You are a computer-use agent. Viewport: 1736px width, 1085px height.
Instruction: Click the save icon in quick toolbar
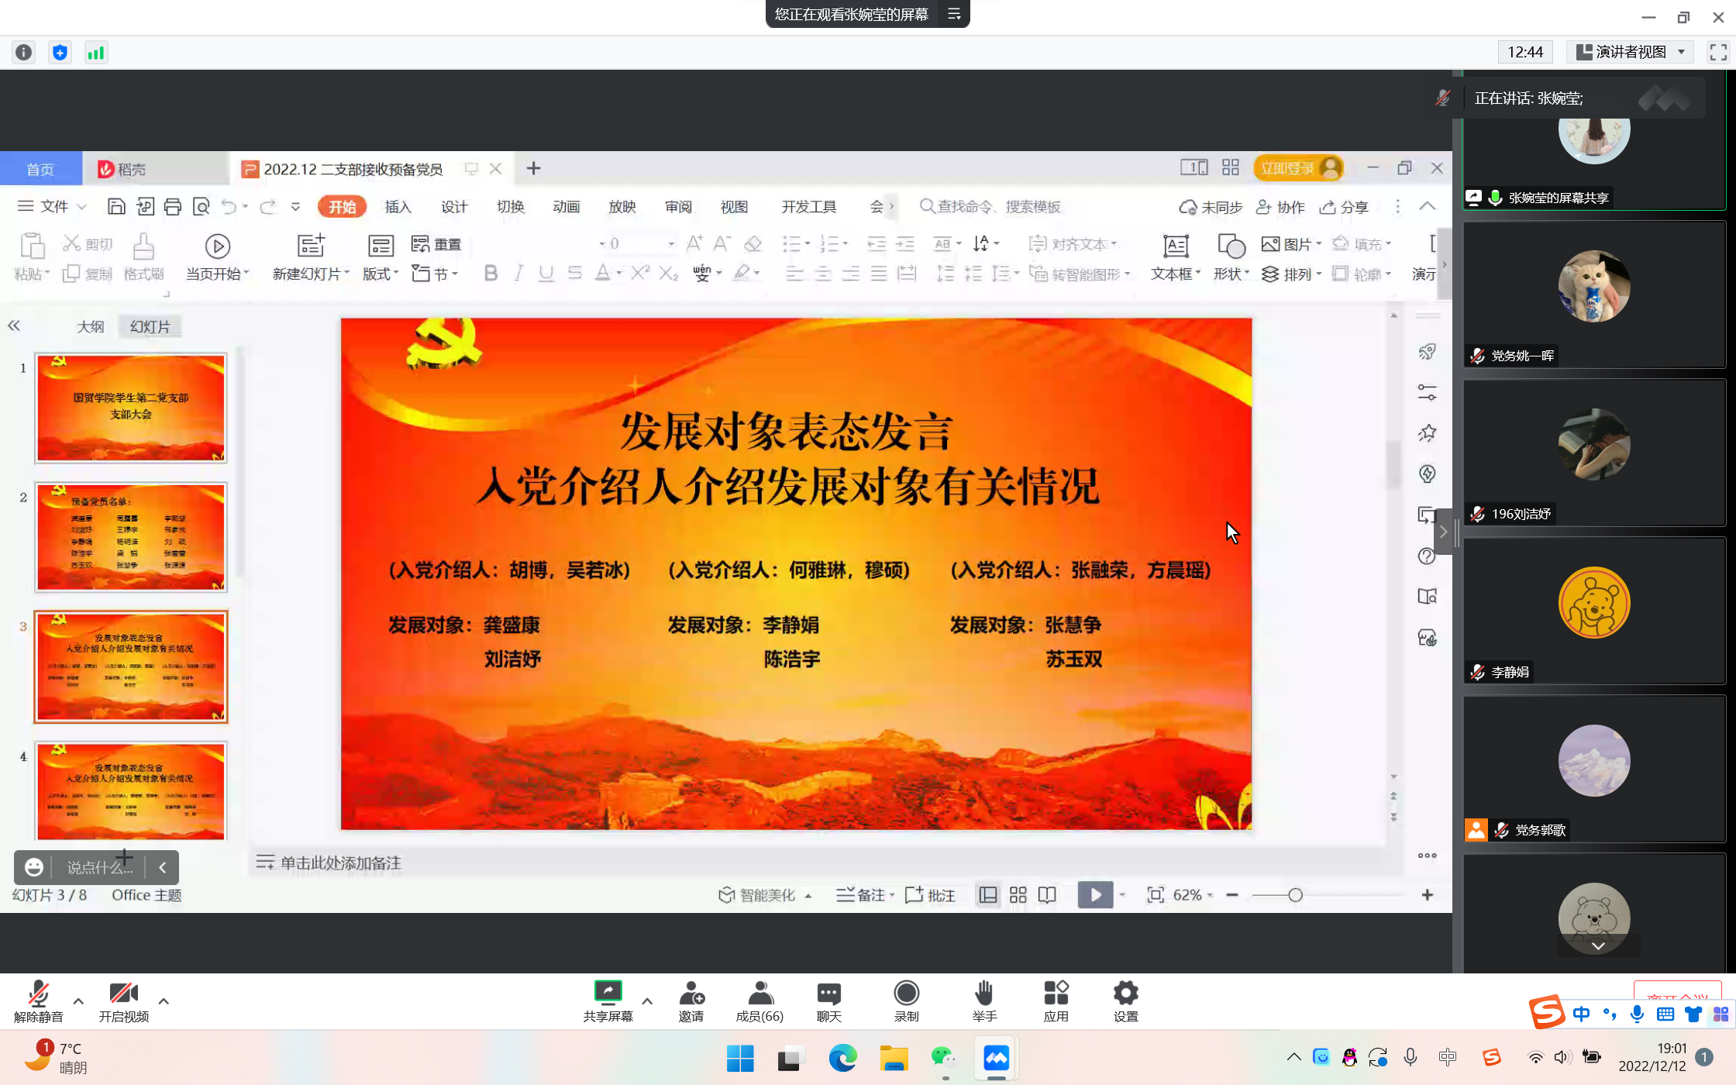[116, 206]
